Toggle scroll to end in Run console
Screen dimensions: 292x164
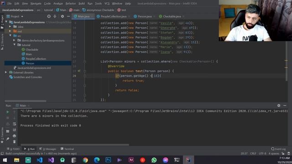14,130
